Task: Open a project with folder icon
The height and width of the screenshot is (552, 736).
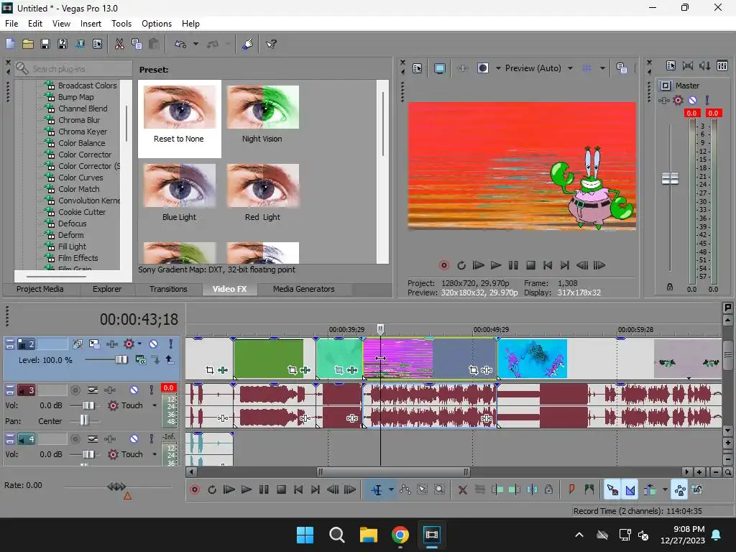Action: click(x=28, y=44)
